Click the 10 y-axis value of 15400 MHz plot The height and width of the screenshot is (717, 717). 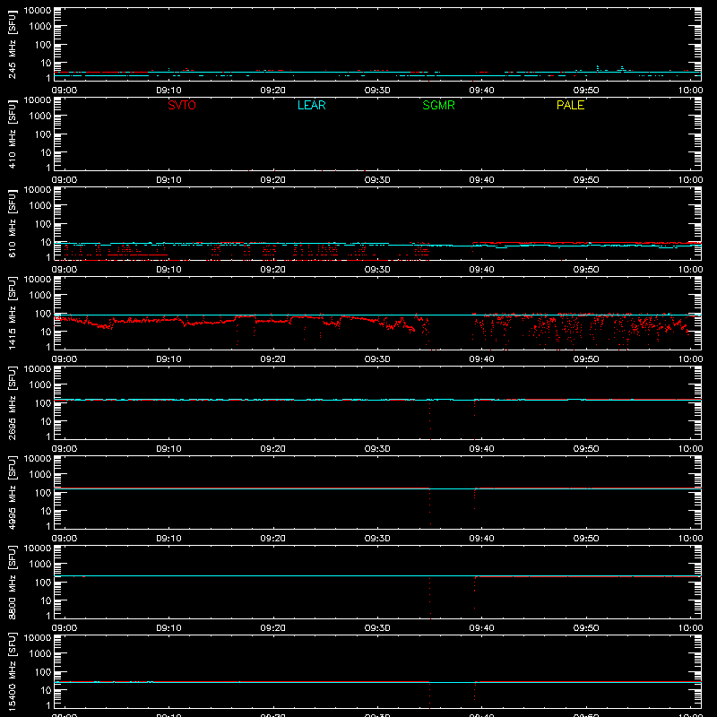(x=46, y=690)
